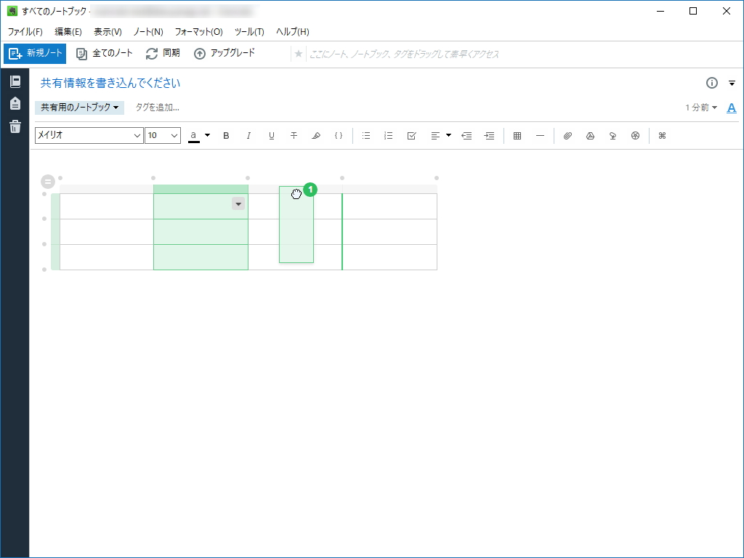Open the font family dropdown
744x558 pixels.
89,136
